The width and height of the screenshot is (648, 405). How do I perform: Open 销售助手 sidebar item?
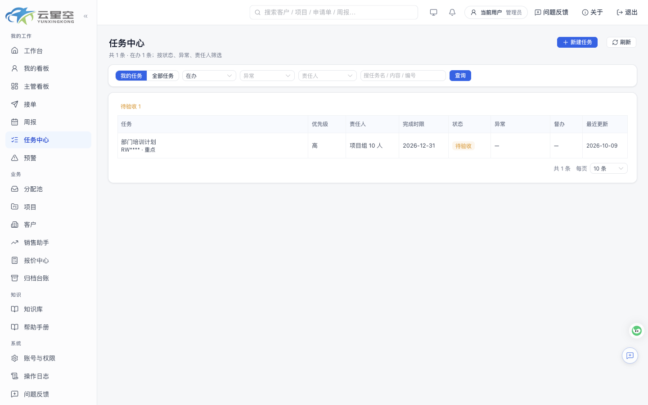pos(48,243)
